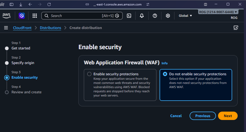The height and width of the screenshot is (132, 246).
Task: Click the Previous button
Action: pos(202,116)
